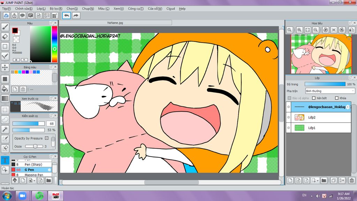
Task: Fit canvas to window in navigator
Action: (307, 30)
